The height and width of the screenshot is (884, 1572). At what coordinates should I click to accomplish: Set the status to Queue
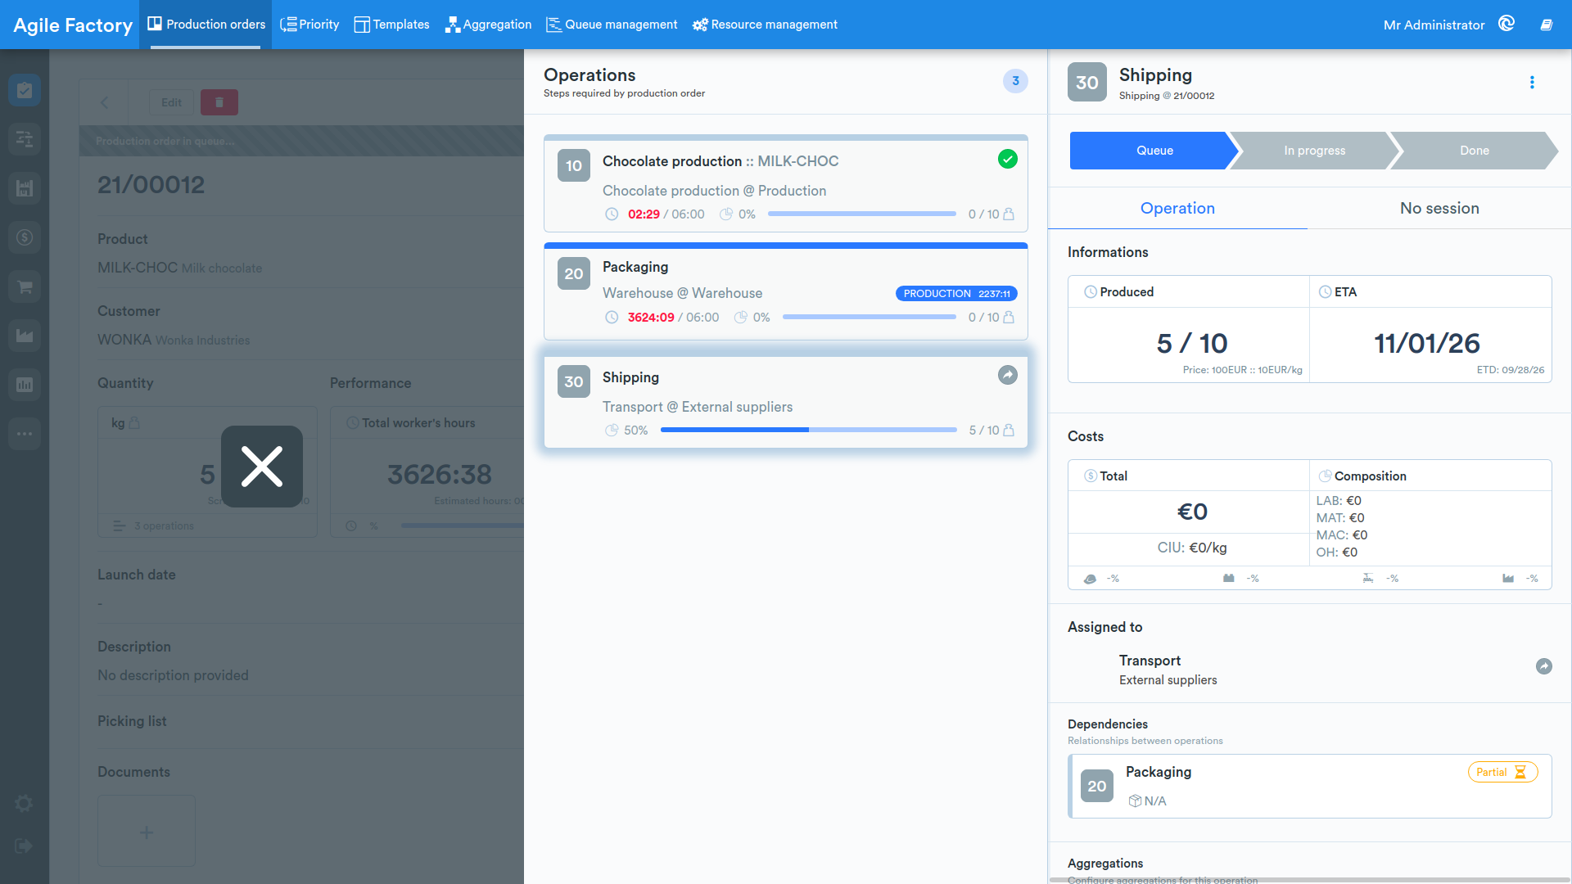click(x=1154, y=151)
